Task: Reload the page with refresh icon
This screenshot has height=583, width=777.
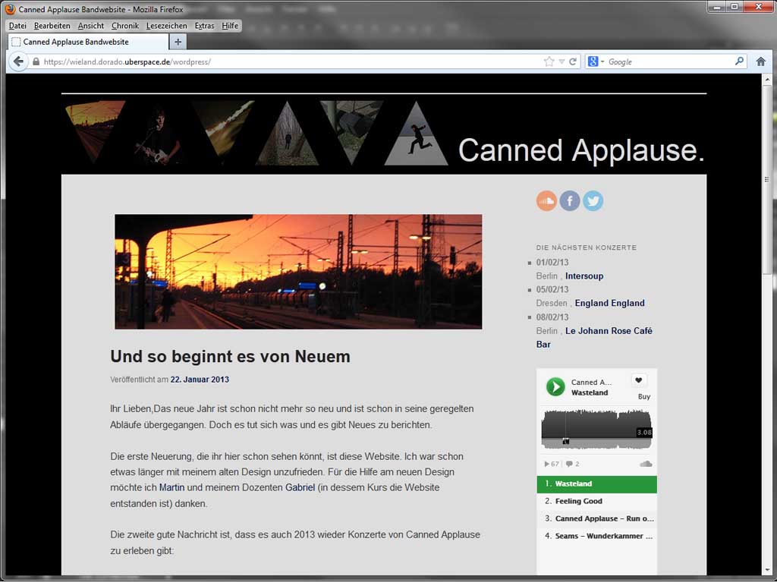Action: 573,61
